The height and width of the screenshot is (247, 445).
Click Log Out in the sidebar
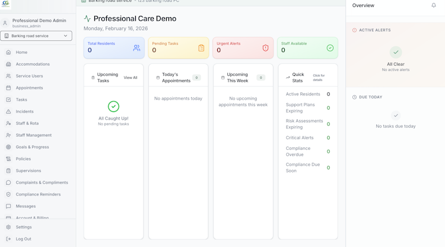23,239
